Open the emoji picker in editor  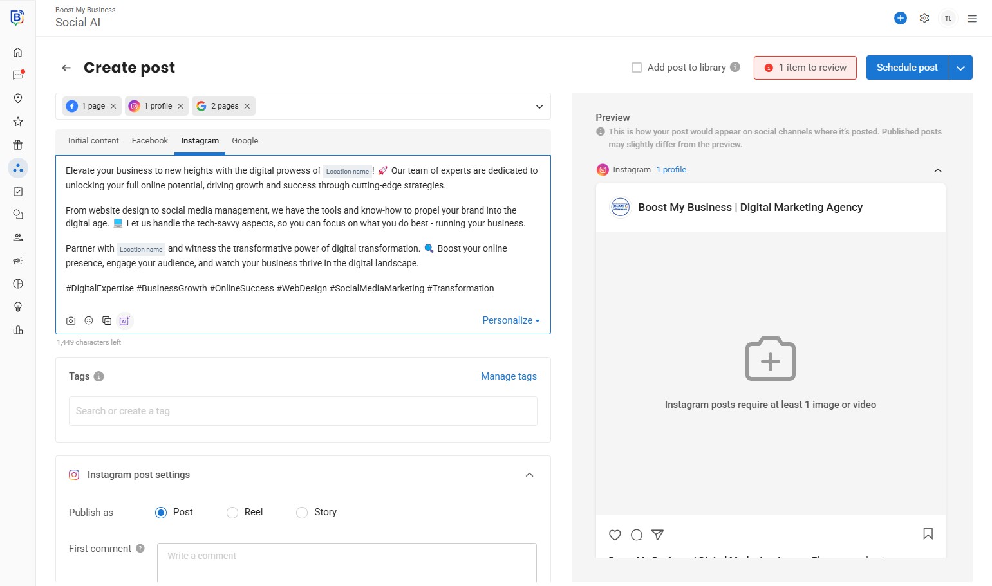click(89, 321)
